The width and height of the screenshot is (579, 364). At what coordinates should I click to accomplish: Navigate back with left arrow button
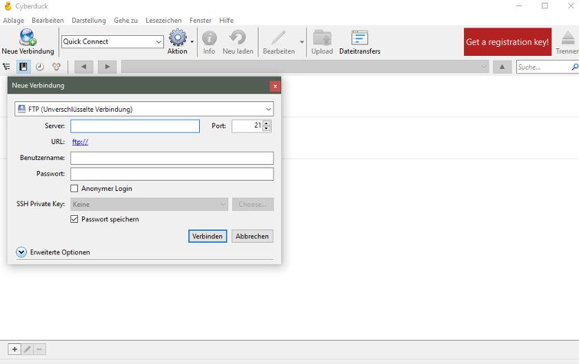pyautogui.click(x=84, y=67)
